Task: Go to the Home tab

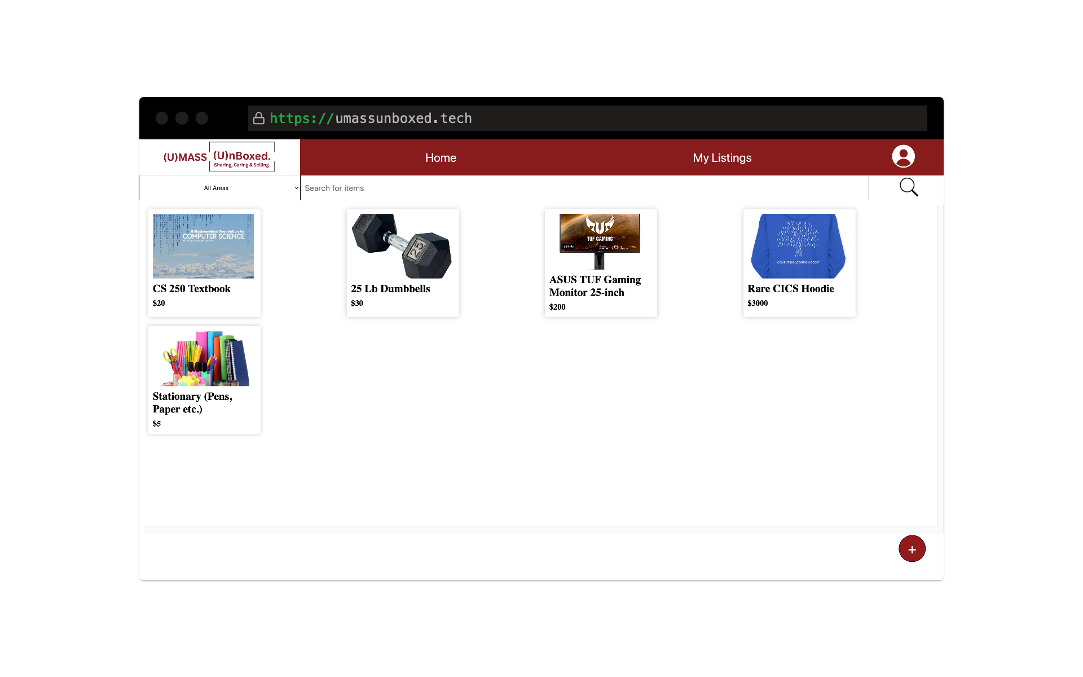Action: point(441,158)
